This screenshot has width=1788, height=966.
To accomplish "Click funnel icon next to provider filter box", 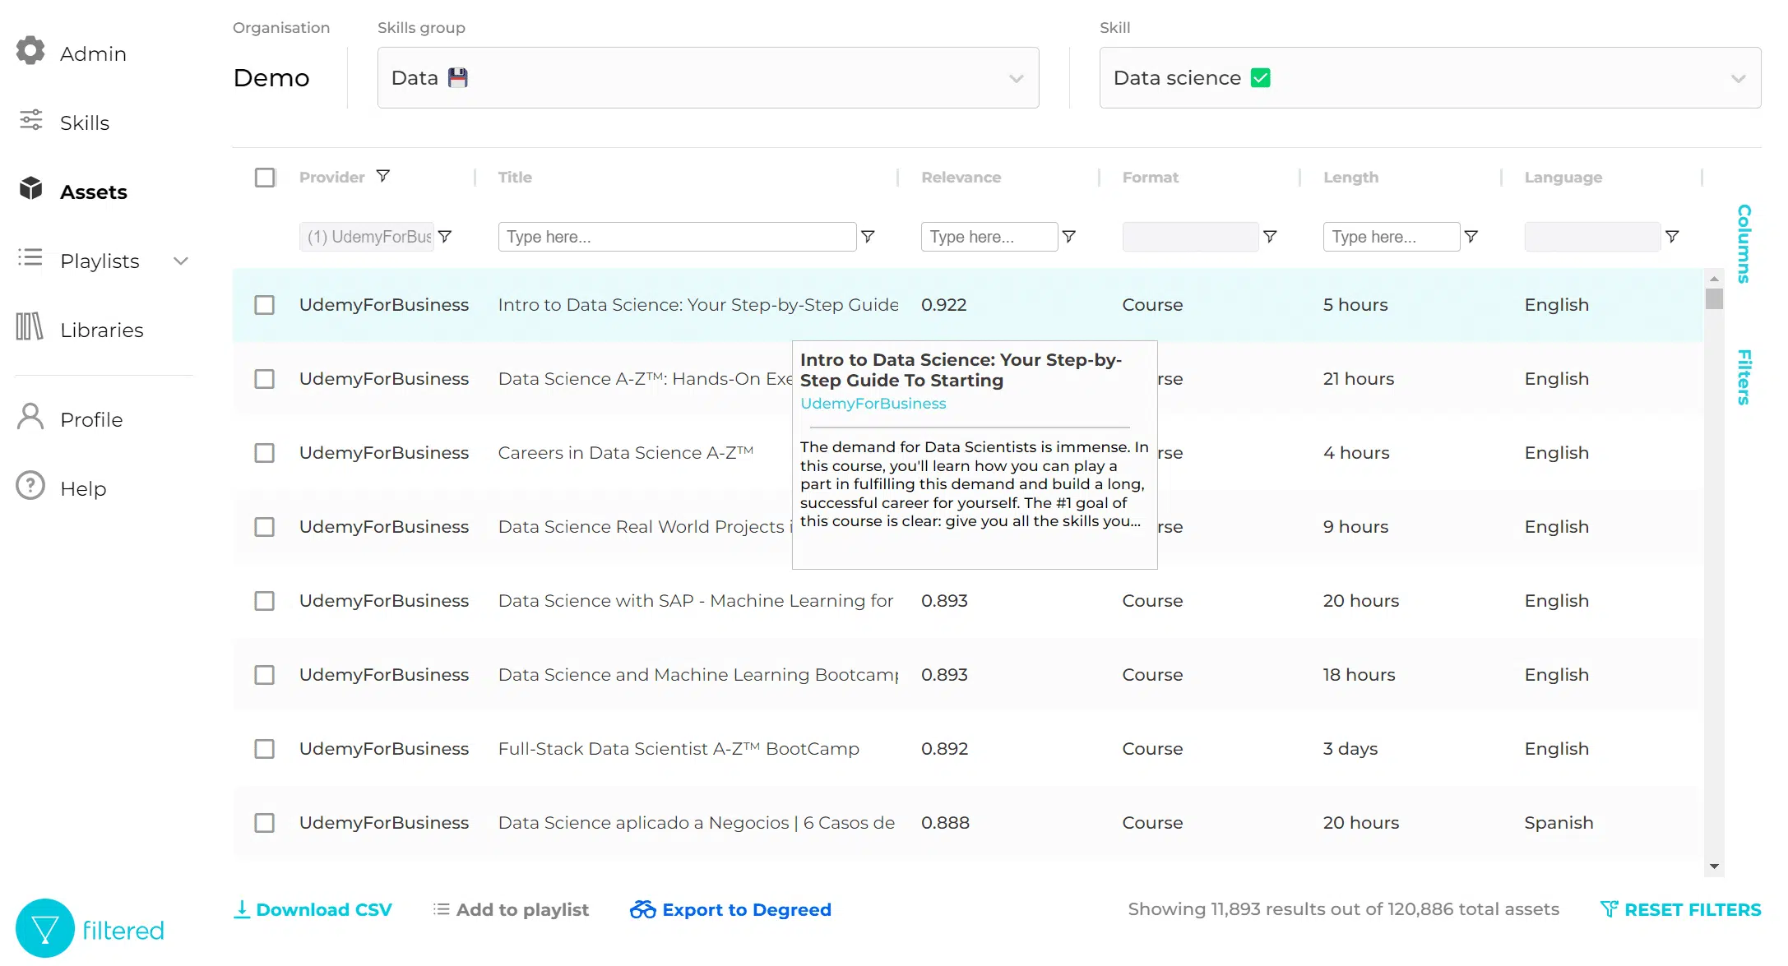I will point(445,237).
